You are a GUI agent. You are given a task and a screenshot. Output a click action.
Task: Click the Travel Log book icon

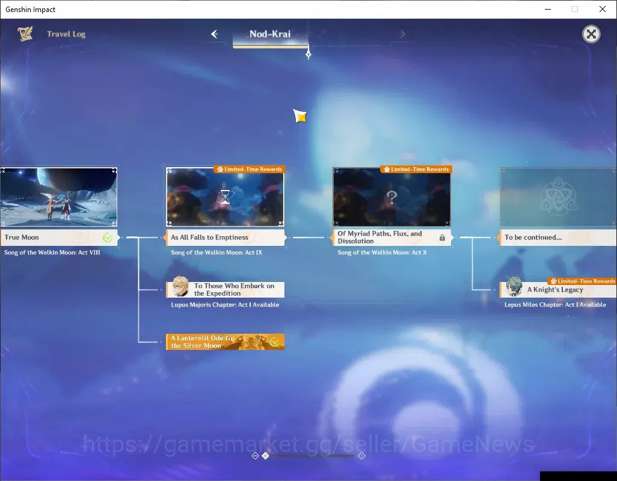tap(25, 34)
